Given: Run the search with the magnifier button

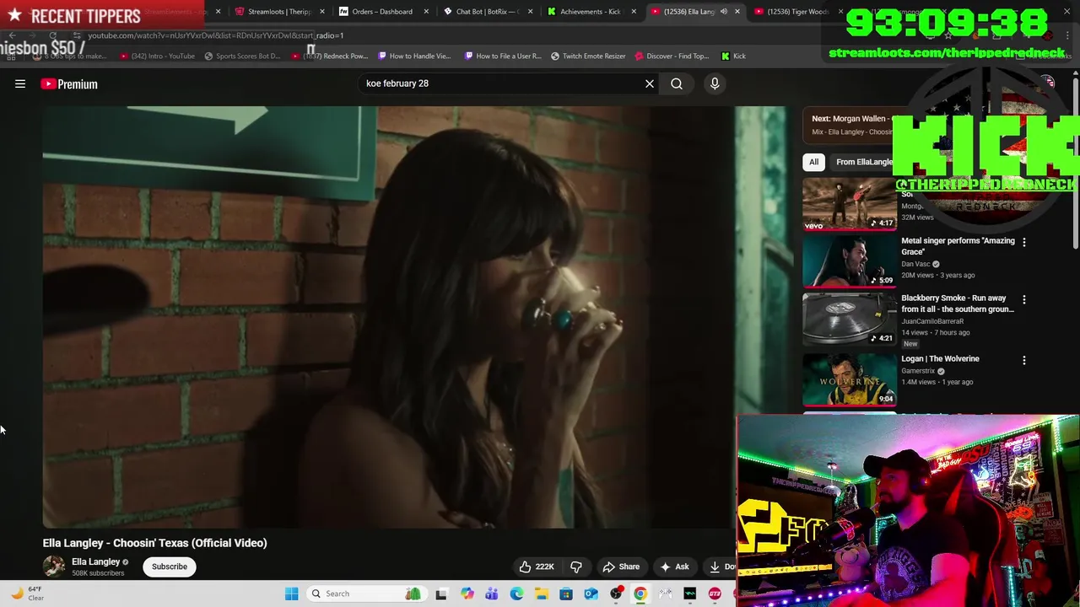Looking at the screenshot, I should (x=677, y=83).
